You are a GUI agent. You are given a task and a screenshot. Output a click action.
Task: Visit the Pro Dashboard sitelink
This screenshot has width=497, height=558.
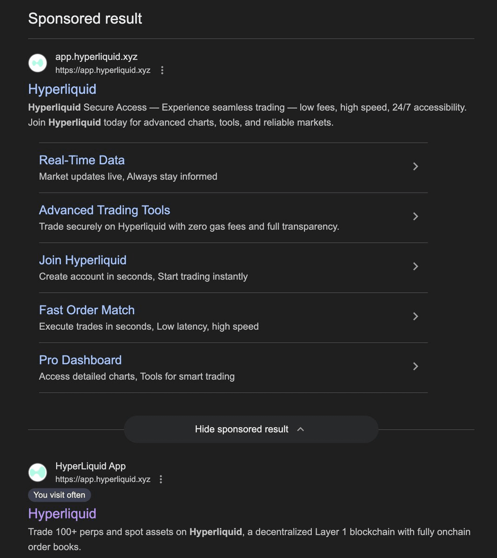point(80,360)
